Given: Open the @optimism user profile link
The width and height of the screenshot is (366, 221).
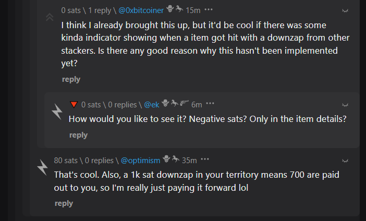Looking at the screenshot, I should point(141,161).
